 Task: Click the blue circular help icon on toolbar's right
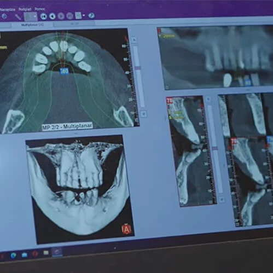pyautogui.click(x=91, y=15)
